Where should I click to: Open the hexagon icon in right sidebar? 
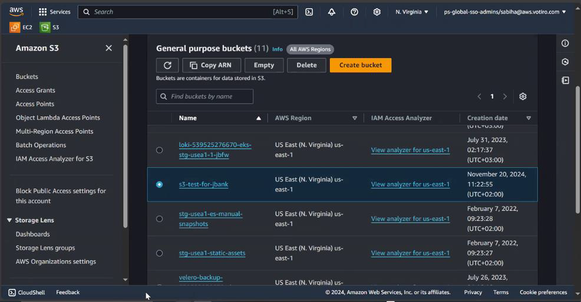pyautogui.click(x=565, y=62)
